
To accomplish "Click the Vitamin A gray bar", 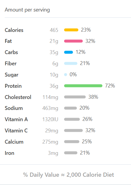I will click(x=72, y=119).
